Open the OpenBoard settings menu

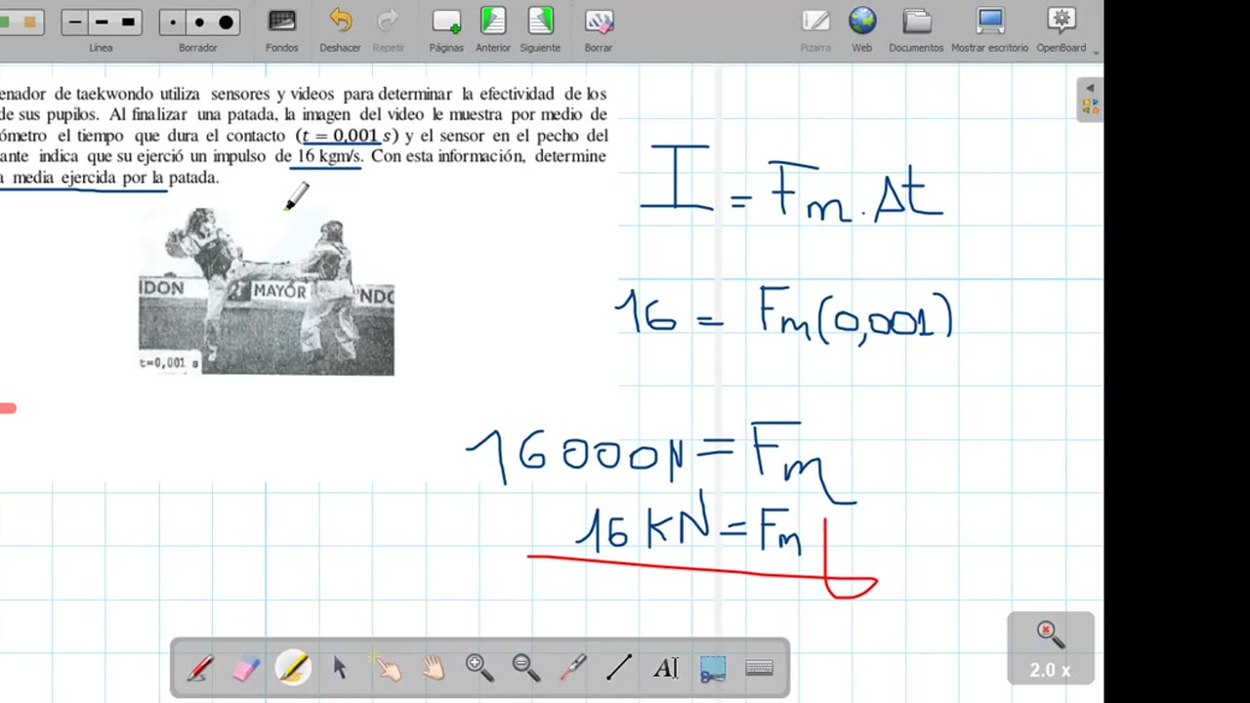(1062, 30)
